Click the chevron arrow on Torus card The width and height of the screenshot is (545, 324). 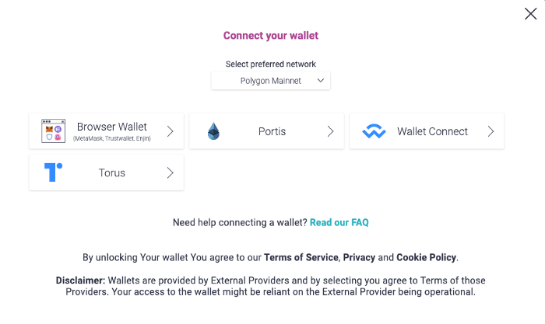[x=170, y=172]
